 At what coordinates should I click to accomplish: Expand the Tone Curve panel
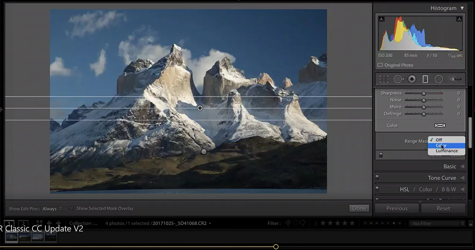tap(462, 178)
